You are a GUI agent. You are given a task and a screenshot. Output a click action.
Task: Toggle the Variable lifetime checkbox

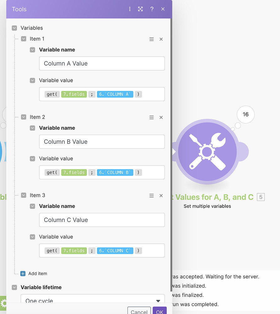(14, 287)
